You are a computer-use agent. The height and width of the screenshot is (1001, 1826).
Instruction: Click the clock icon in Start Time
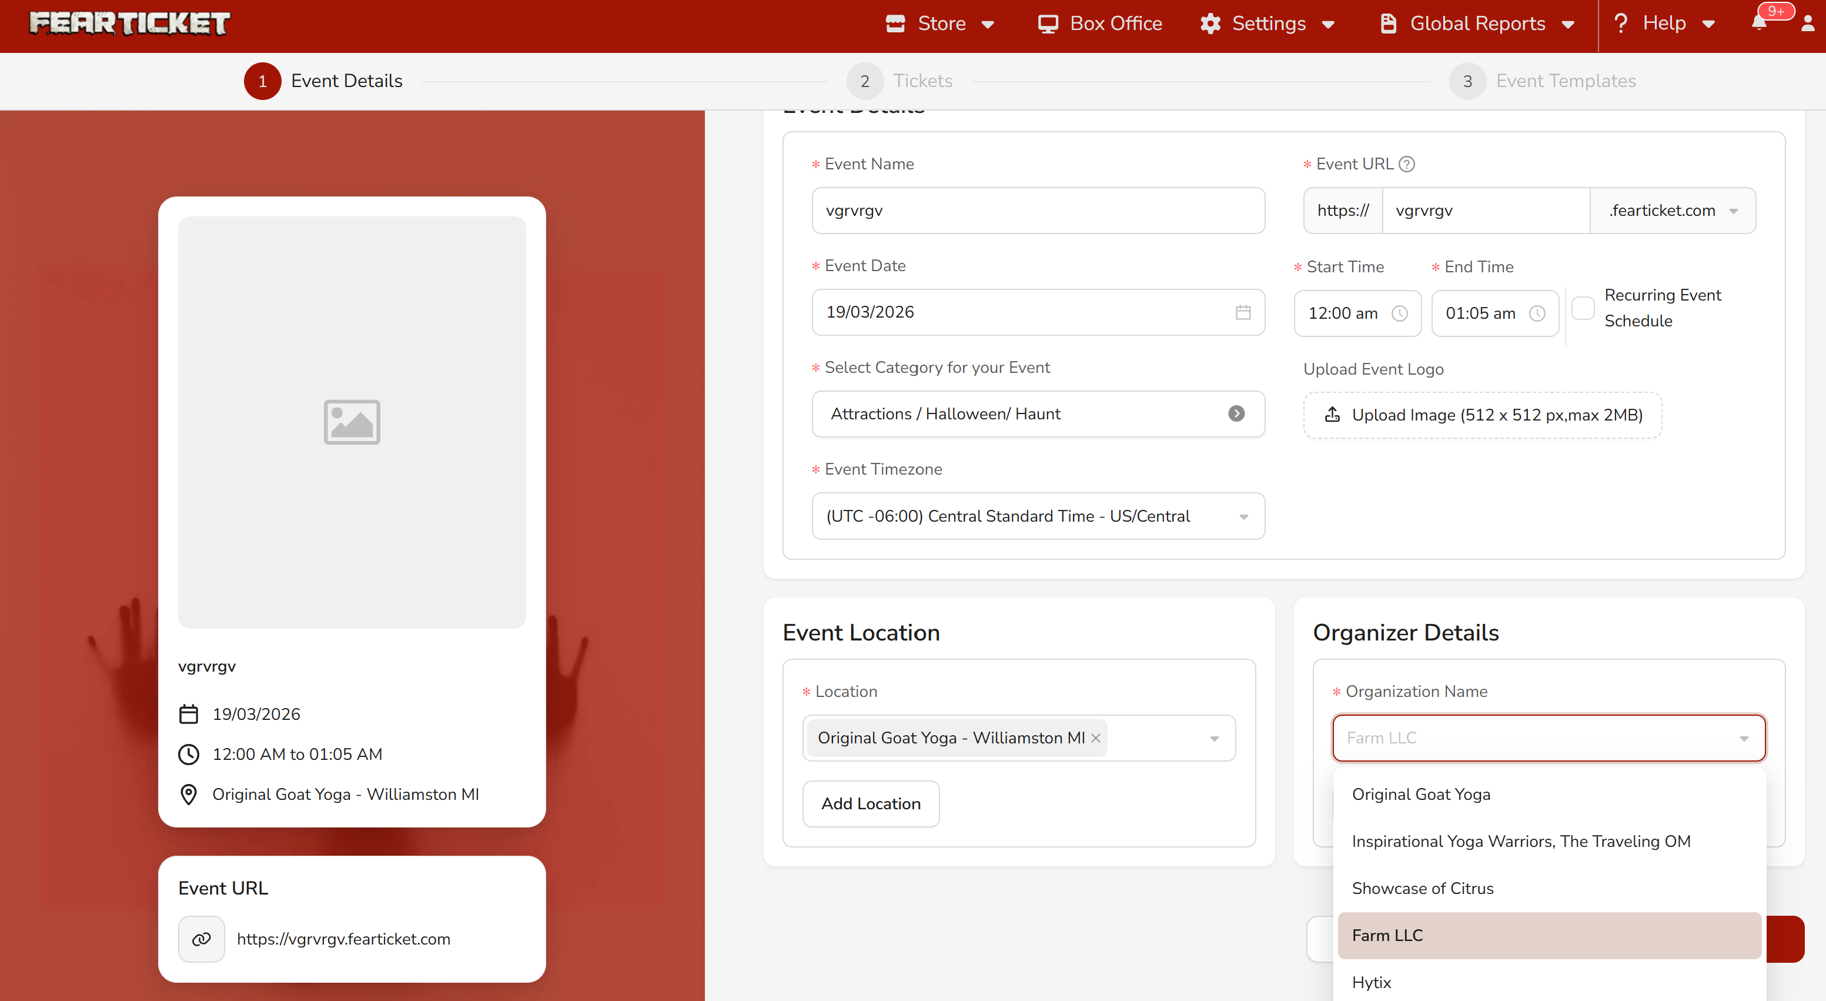point(1399,313)
